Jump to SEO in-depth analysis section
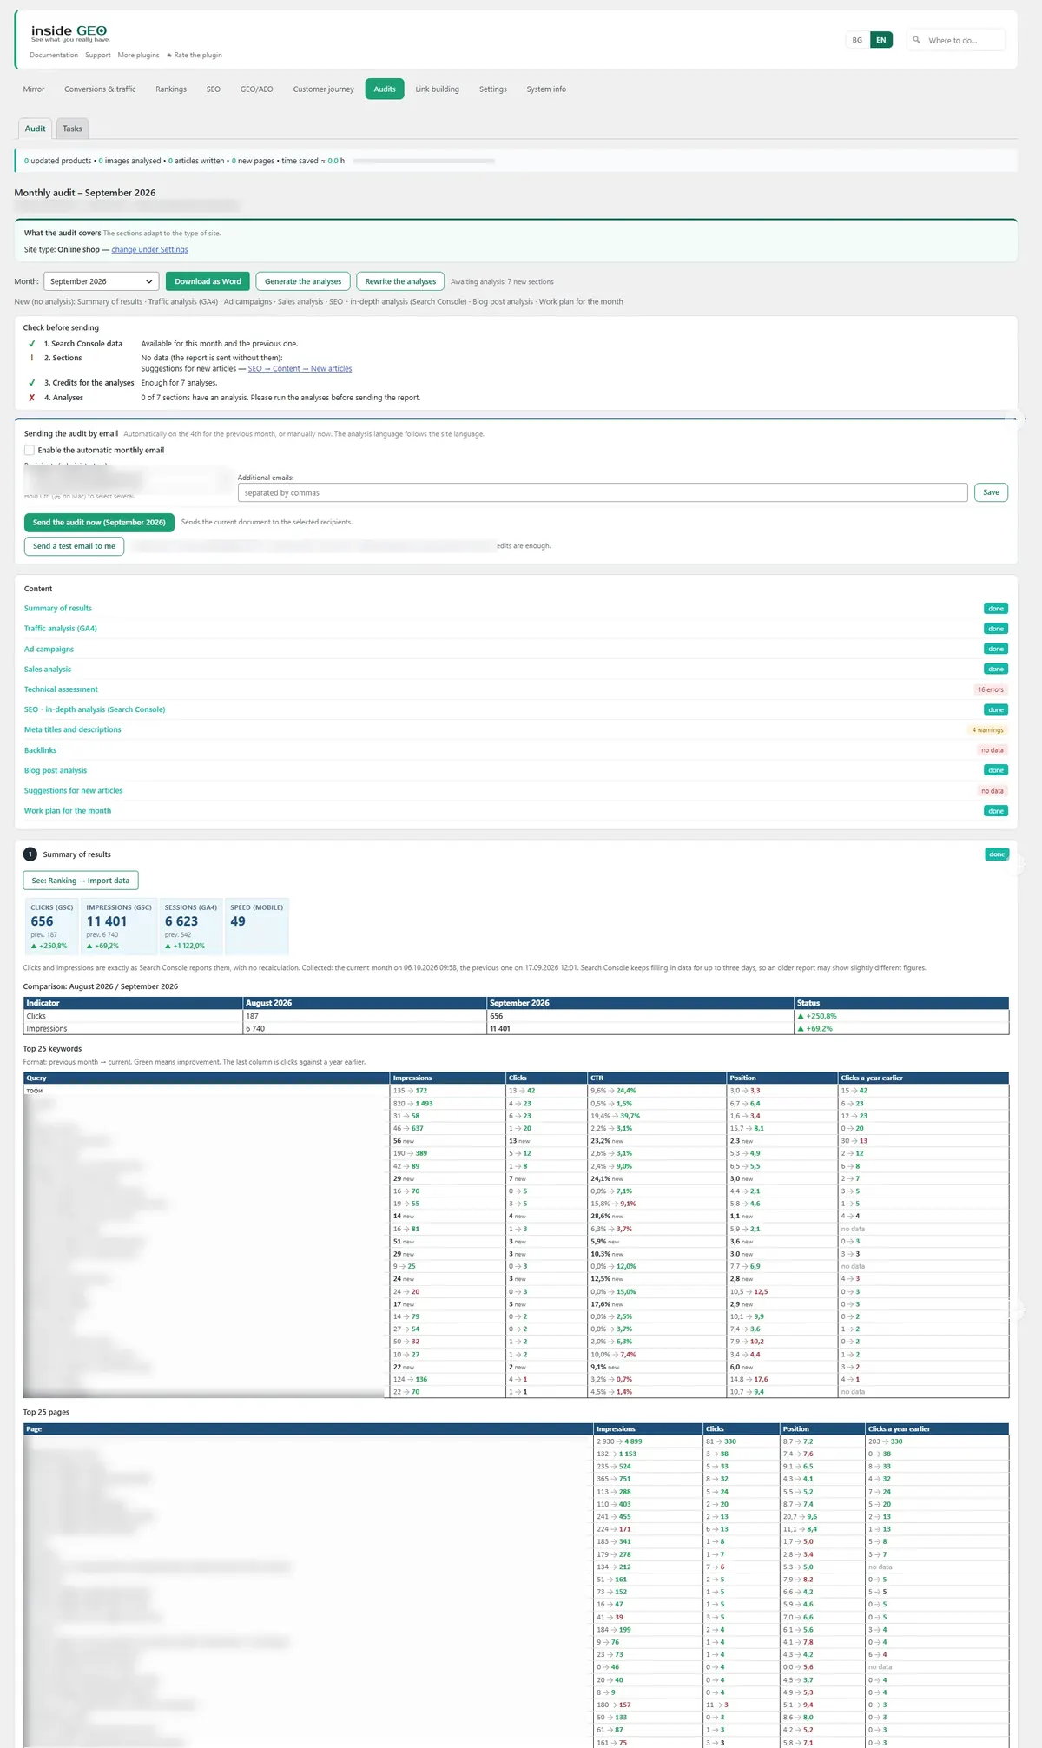Viewport: 1042px width, 1748px height. click(x=95, y=709)
